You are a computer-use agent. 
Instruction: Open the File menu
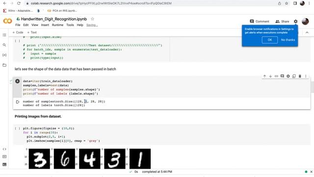(x=18, y=25)
